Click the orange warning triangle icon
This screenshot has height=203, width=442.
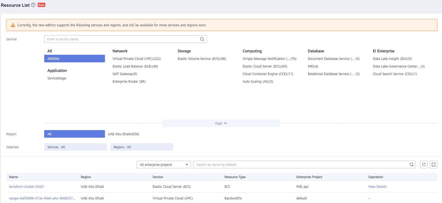click(x=13, y=25)
